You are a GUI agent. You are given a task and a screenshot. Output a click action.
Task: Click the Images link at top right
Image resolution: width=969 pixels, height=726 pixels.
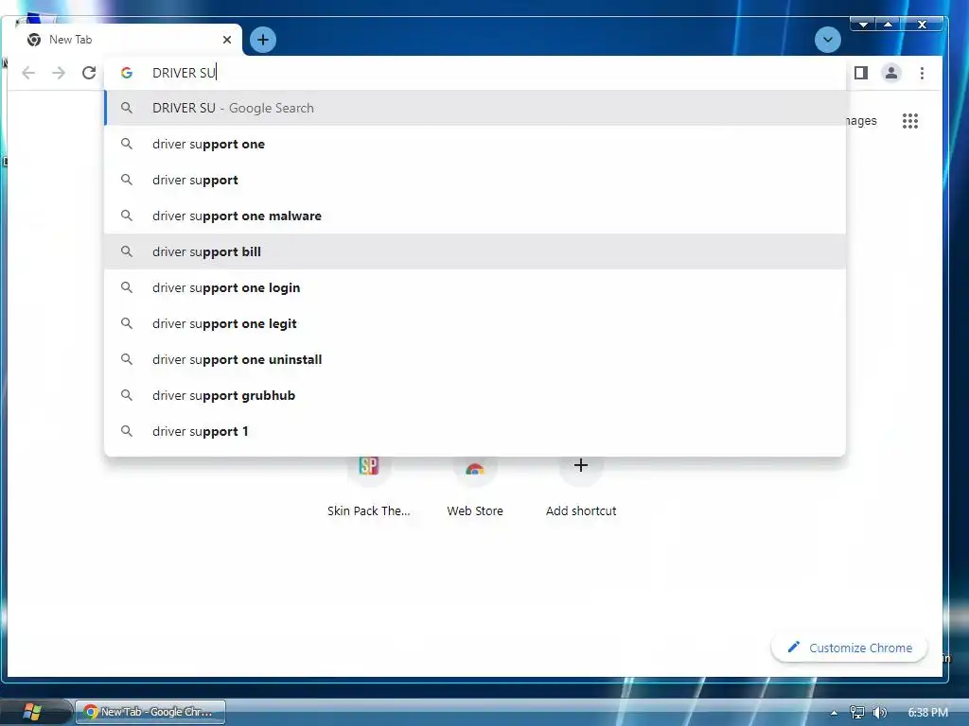(x=861, y=121)
